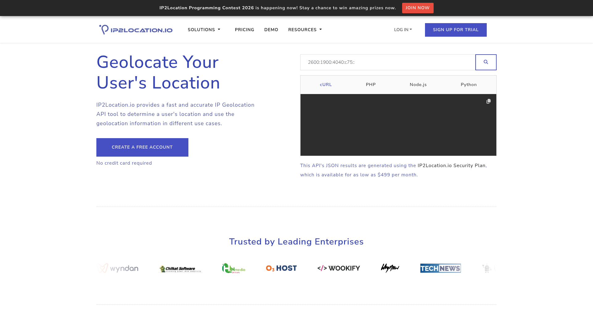
Task: Click Create A Free Account button
Action: (142, 147)
